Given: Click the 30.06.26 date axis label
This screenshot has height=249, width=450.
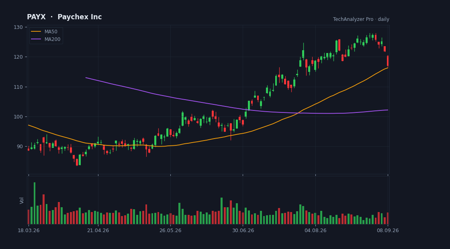Looking at the screenshot, I should coord(243,231).
